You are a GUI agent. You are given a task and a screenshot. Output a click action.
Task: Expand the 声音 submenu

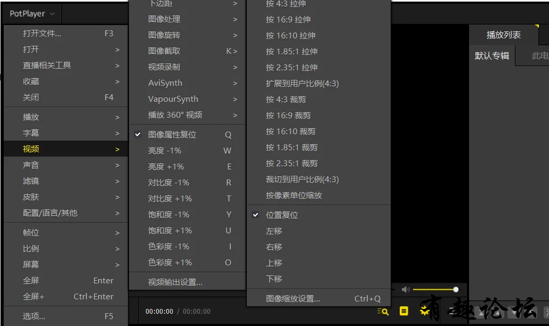[66, 165]
